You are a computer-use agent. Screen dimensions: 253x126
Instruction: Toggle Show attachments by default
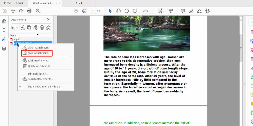tap(45, 87)
